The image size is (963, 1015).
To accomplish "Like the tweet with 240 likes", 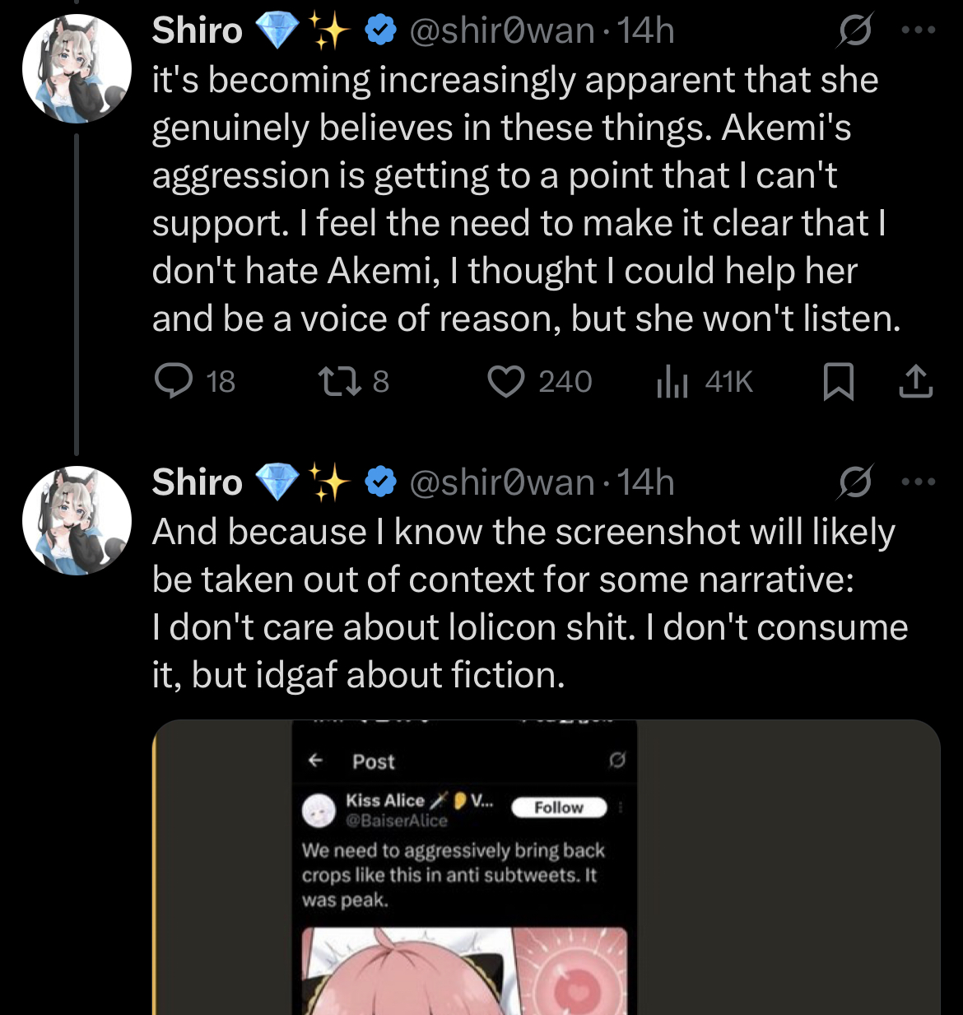I will (x=506, y=382).
